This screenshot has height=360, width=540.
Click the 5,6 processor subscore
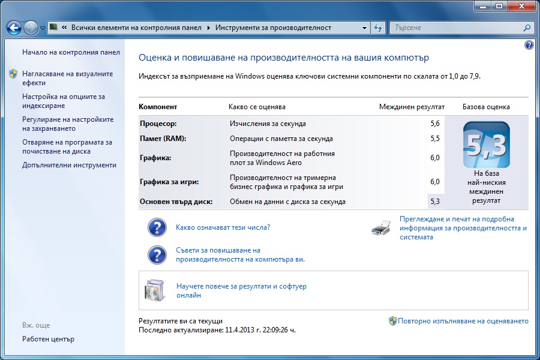click(x=435, y=124)
